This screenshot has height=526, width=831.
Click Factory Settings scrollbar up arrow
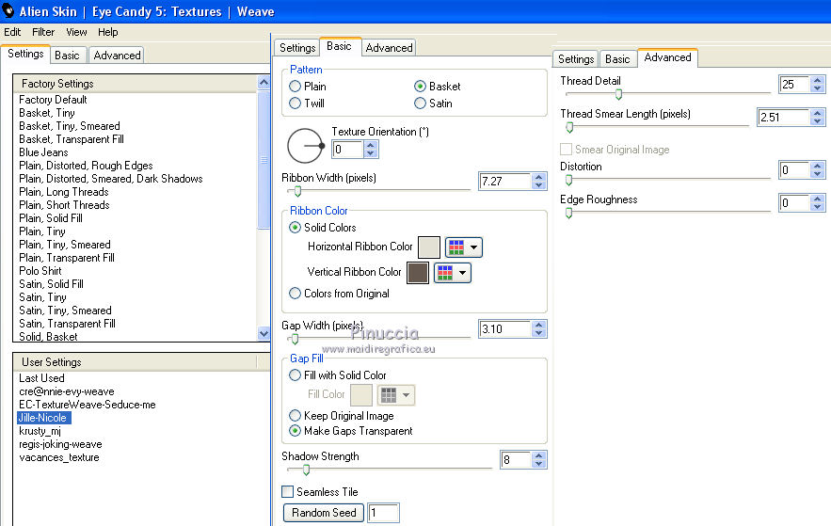click(x=264, y=82)
